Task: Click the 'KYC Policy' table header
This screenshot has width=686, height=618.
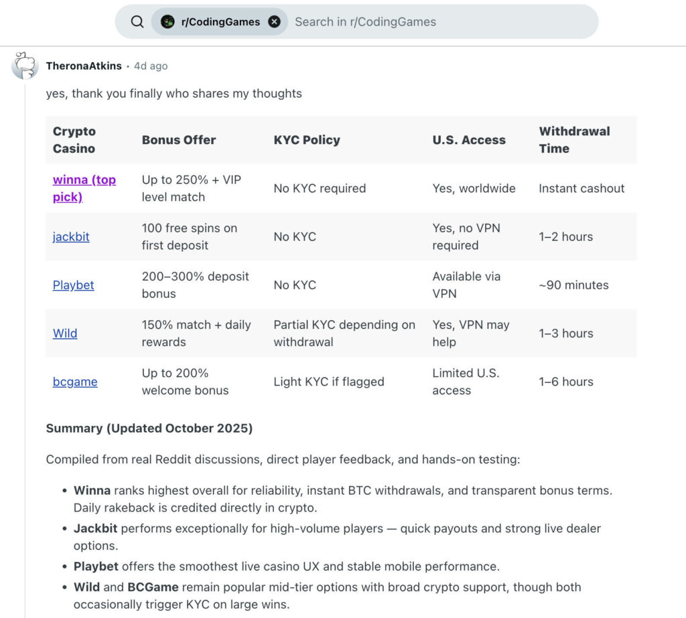Action: pos(307,140)
